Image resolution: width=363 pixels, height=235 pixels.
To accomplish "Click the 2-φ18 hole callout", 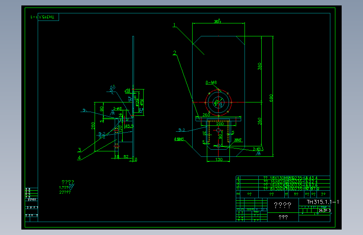I will [117, 108].
